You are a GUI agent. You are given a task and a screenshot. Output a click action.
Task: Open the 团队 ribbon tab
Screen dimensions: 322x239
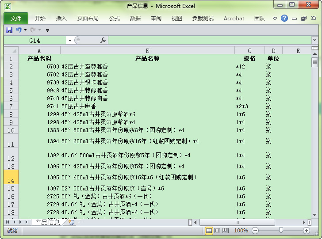[260, 19]
